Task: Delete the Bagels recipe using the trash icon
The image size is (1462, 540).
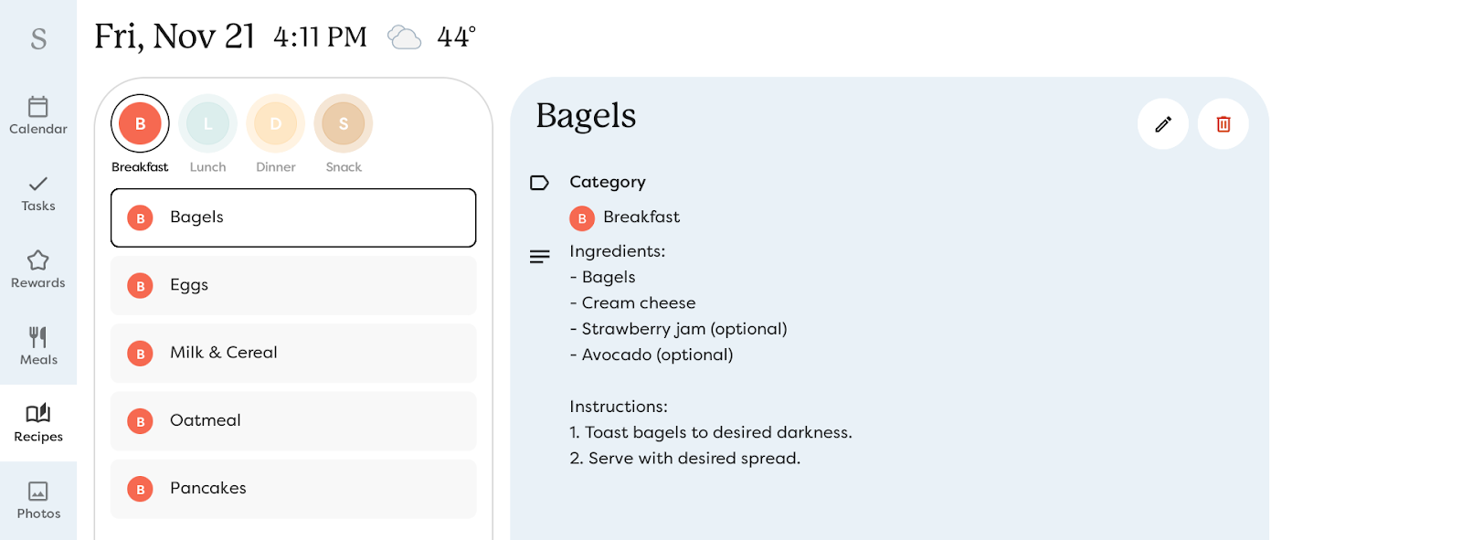Action: pyautogui.click(x=1223, y=123)
